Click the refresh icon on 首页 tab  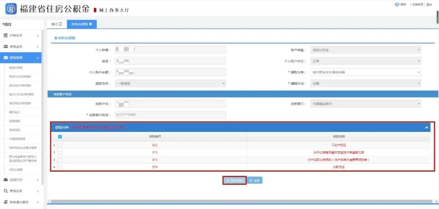tap(61, 24)
